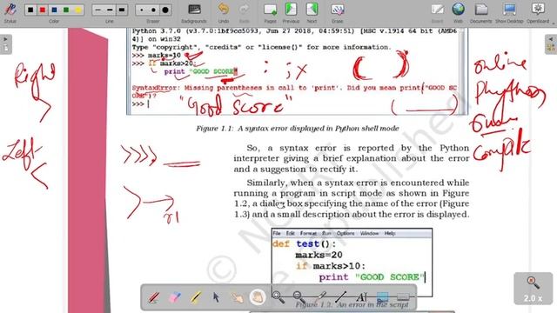
Task: Choose the medium line width
Action: [110, 10]
